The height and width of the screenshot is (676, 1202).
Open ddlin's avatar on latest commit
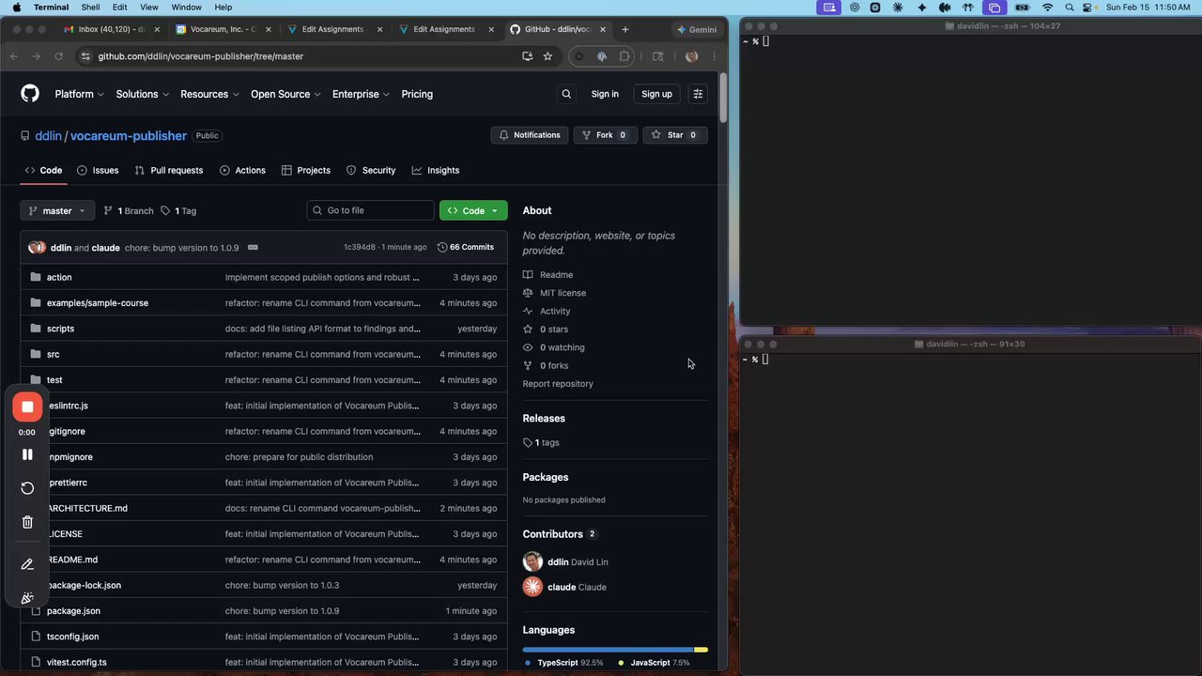[35, 248]
